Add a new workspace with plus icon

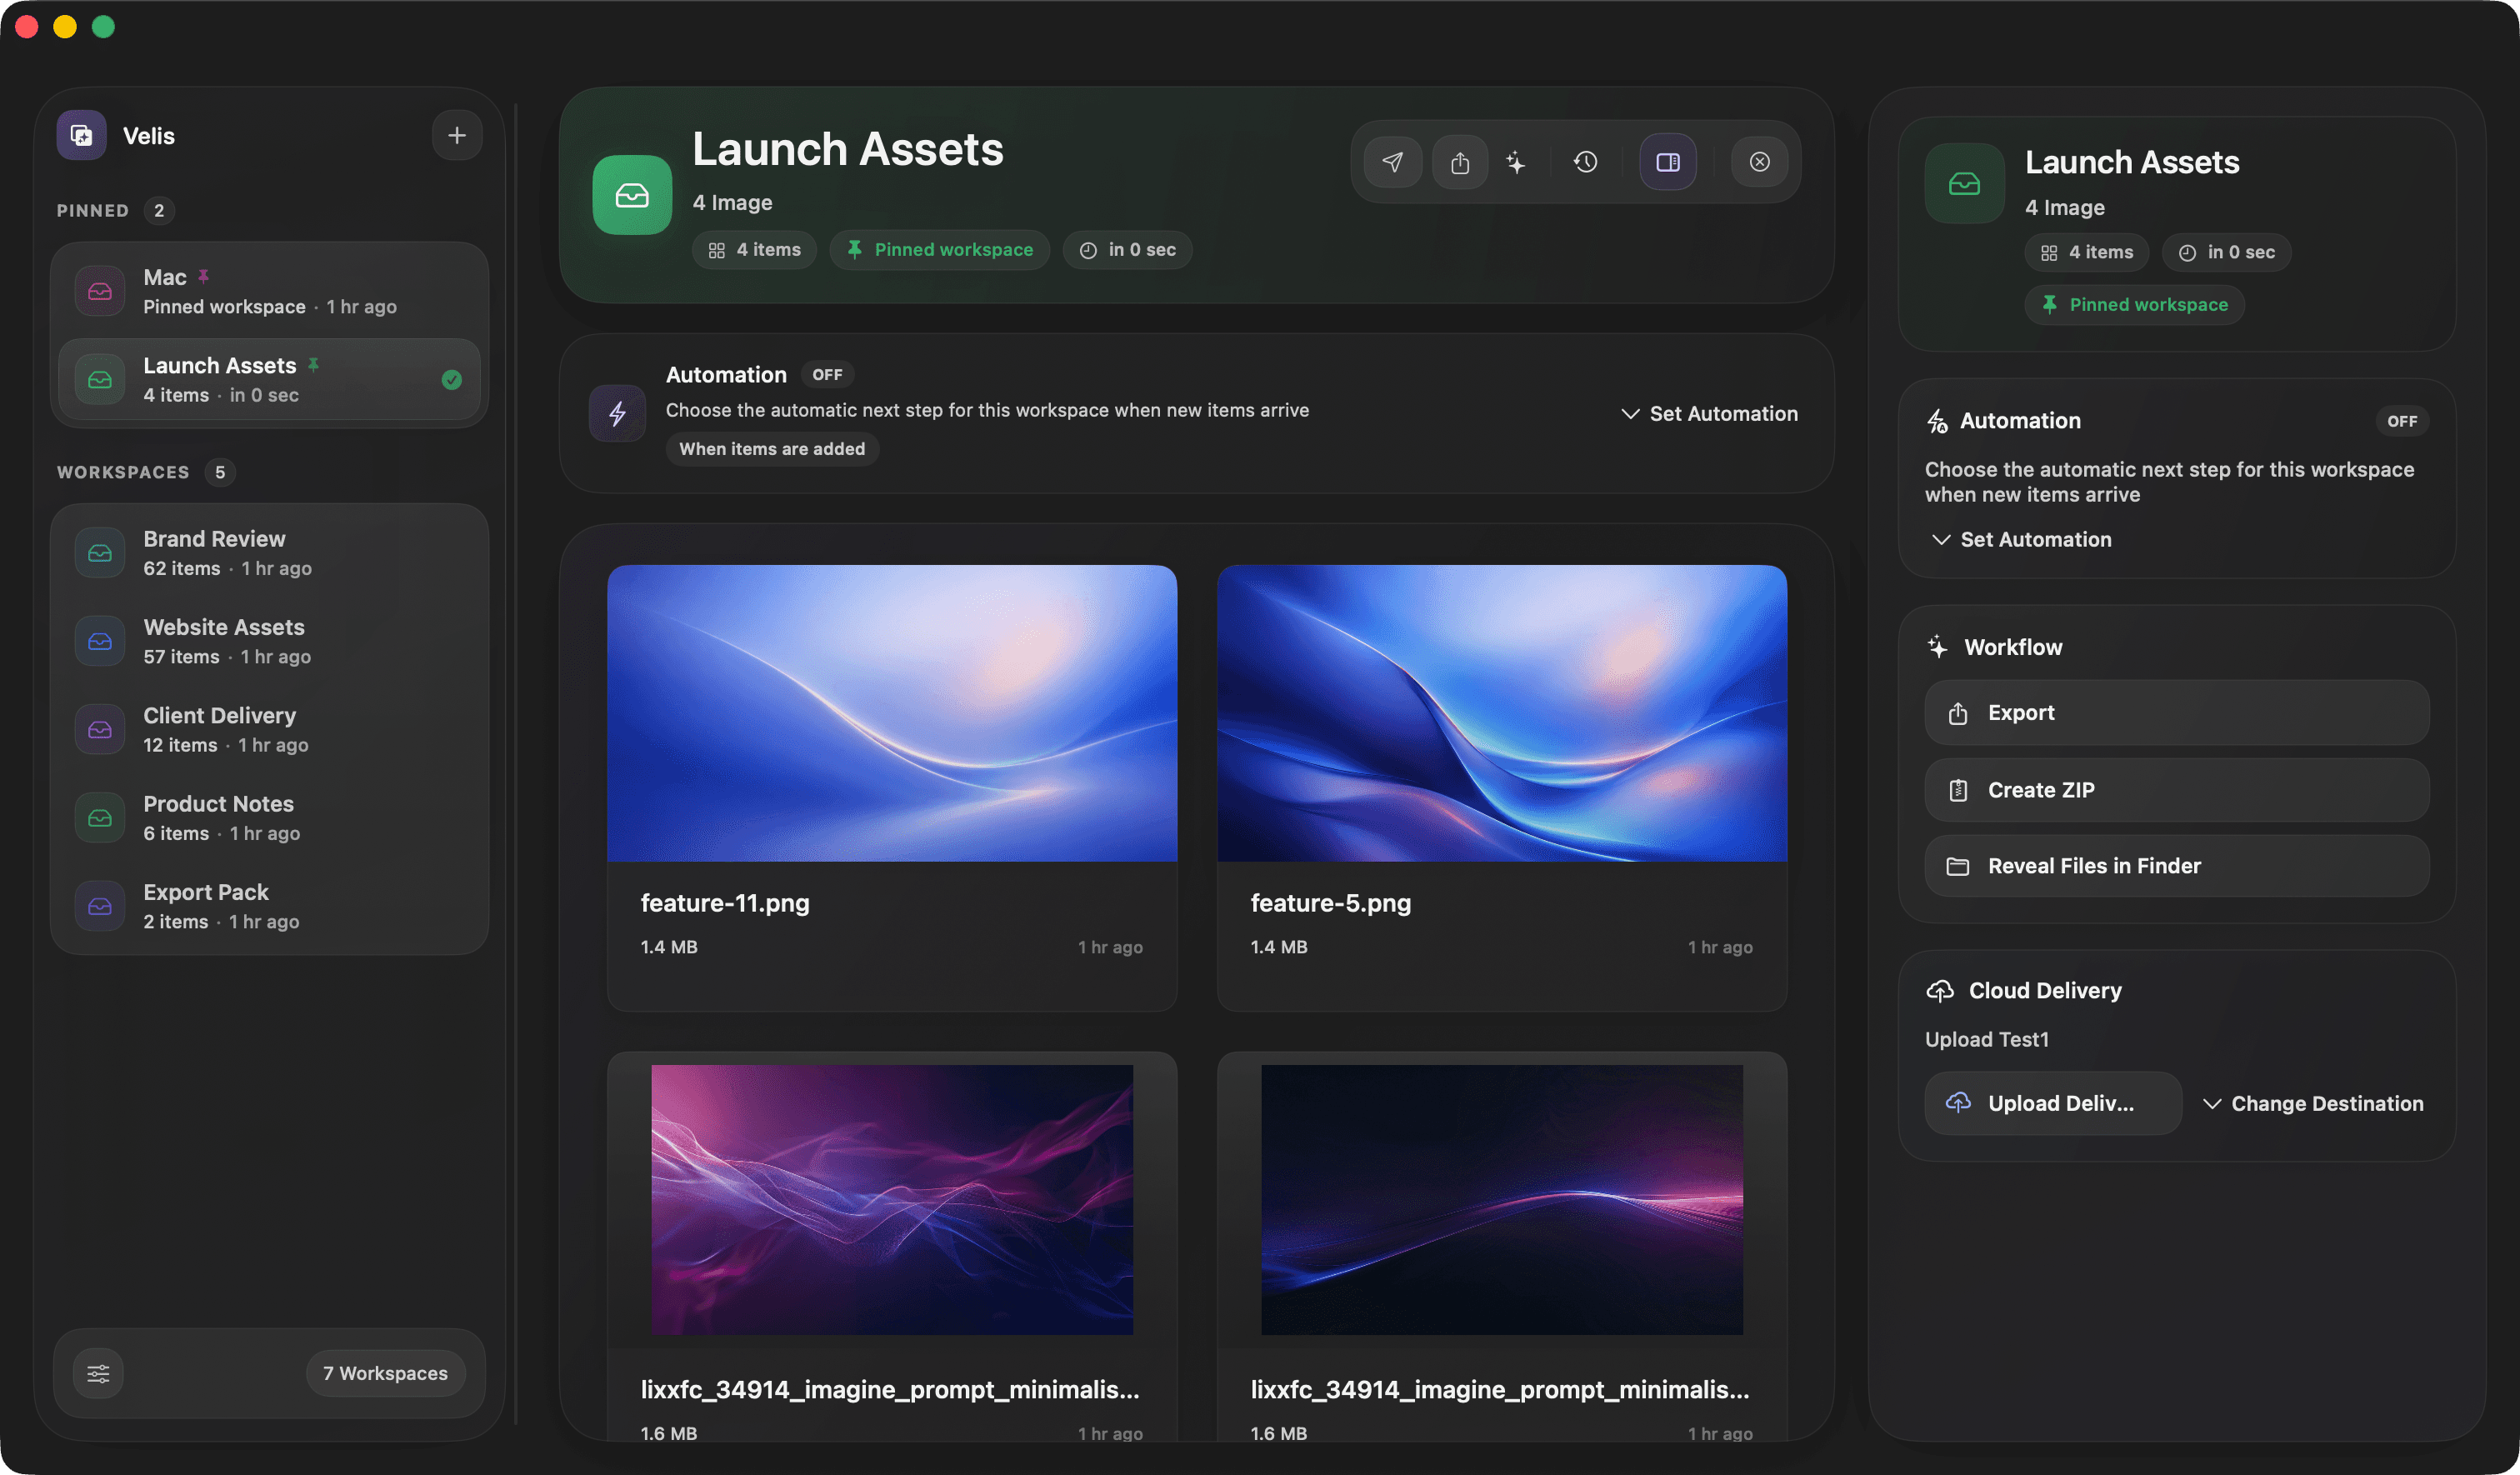pos(457,135)
